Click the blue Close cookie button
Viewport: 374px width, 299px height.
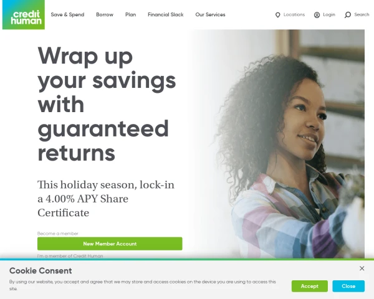(348, 286)
